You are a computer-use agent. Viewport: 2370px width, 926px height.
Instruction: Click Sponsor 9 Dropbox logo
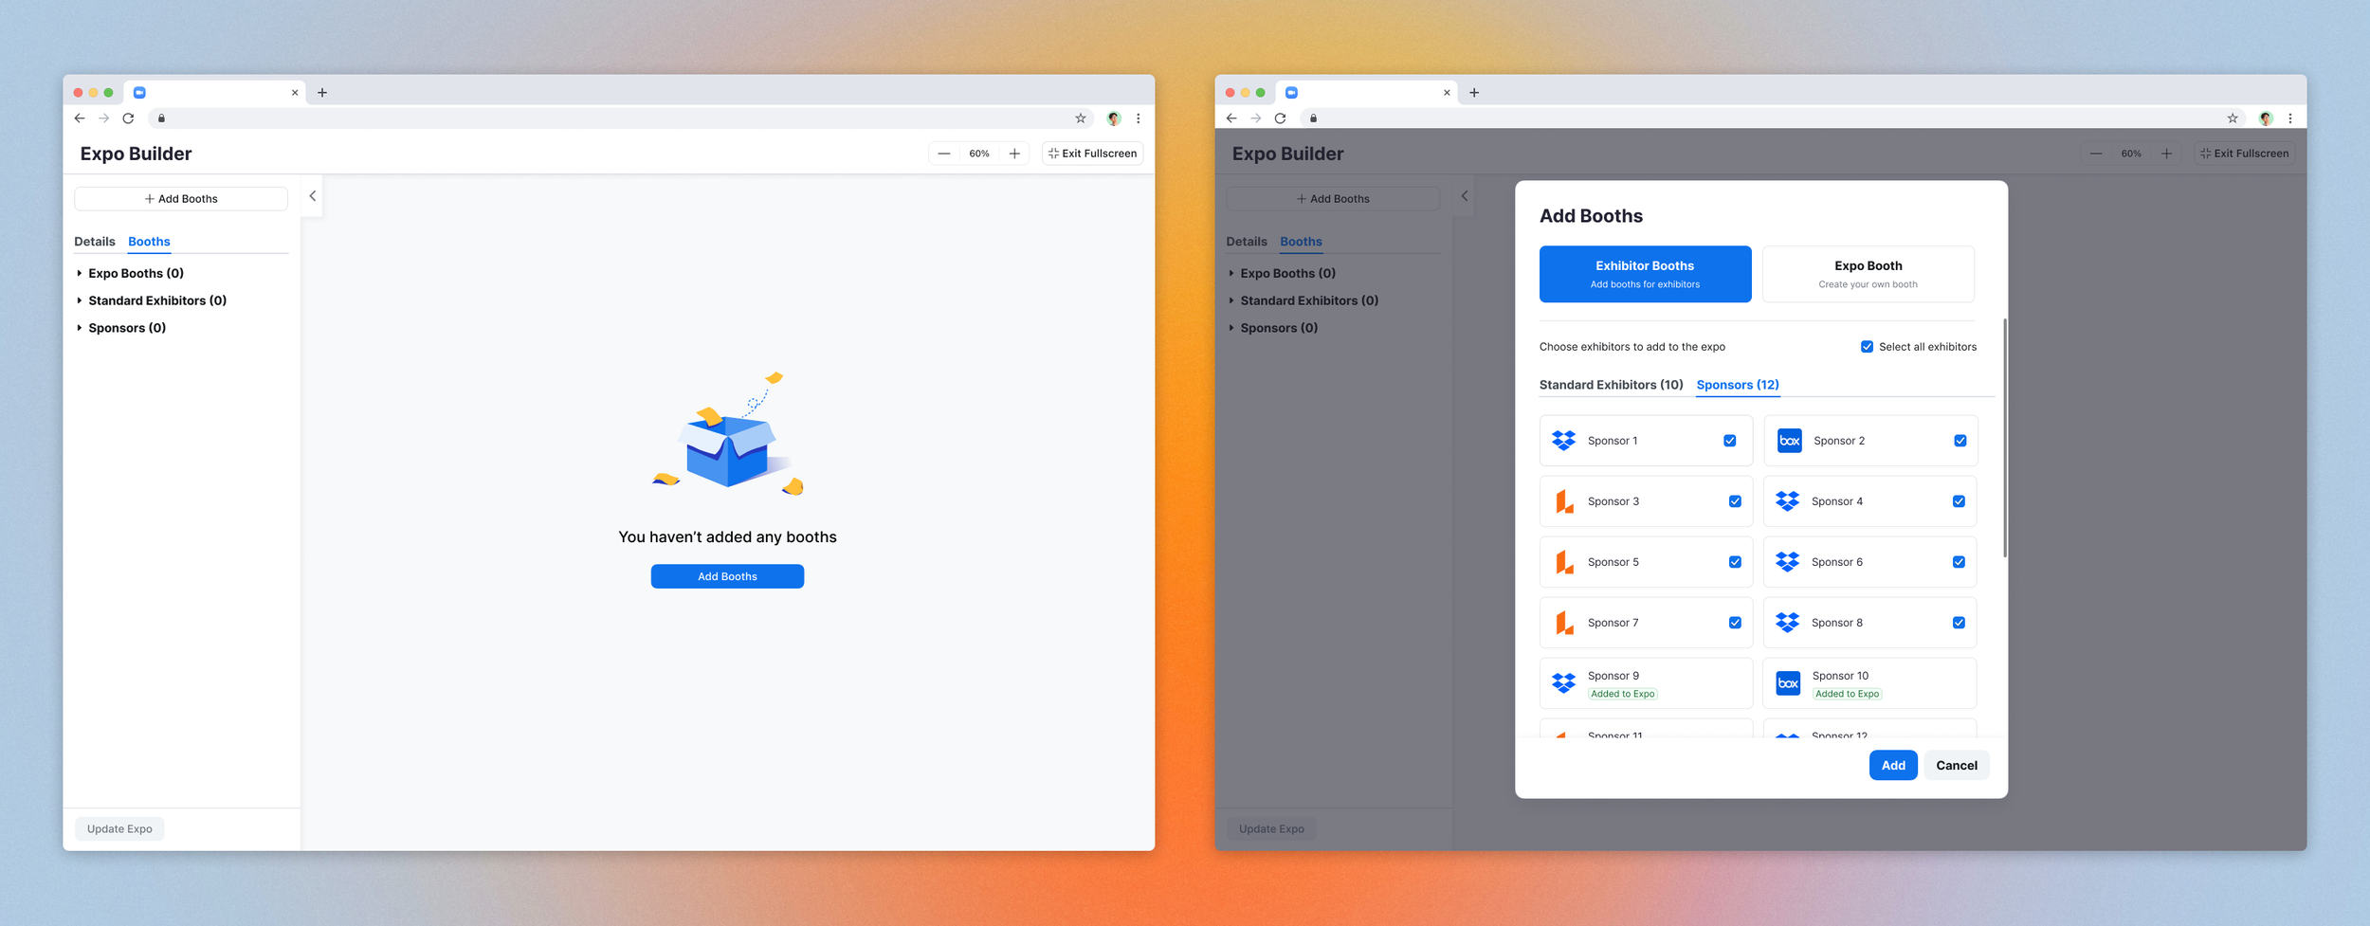(x=1564, y=683)
